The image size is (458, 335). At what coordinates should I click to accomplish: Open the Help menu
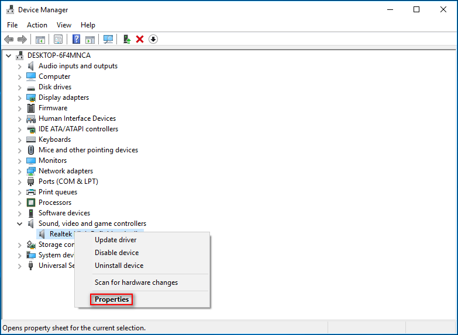pos(88,25)
